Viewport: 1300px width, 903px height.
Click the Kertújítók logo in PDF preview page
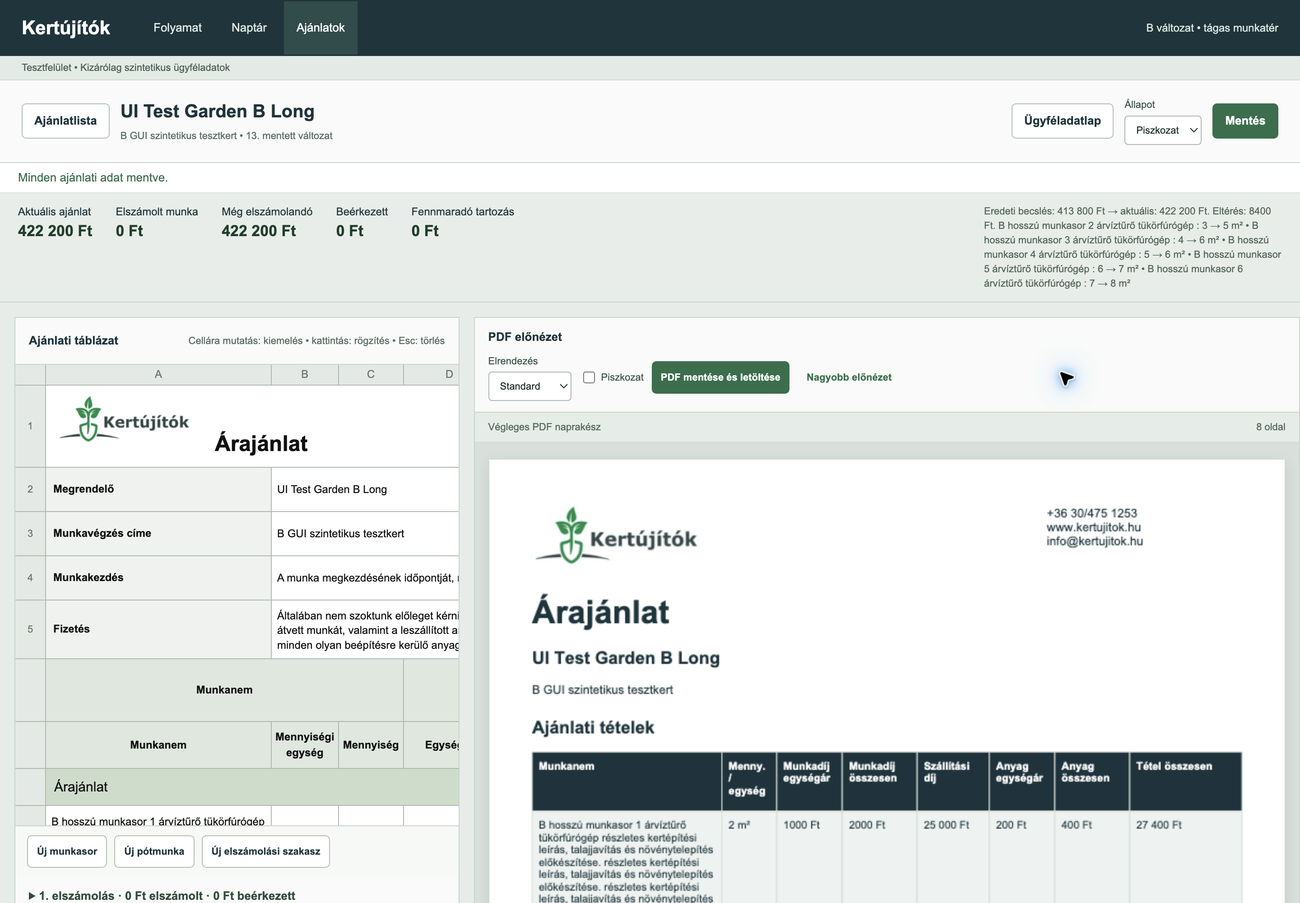[616, 535]
